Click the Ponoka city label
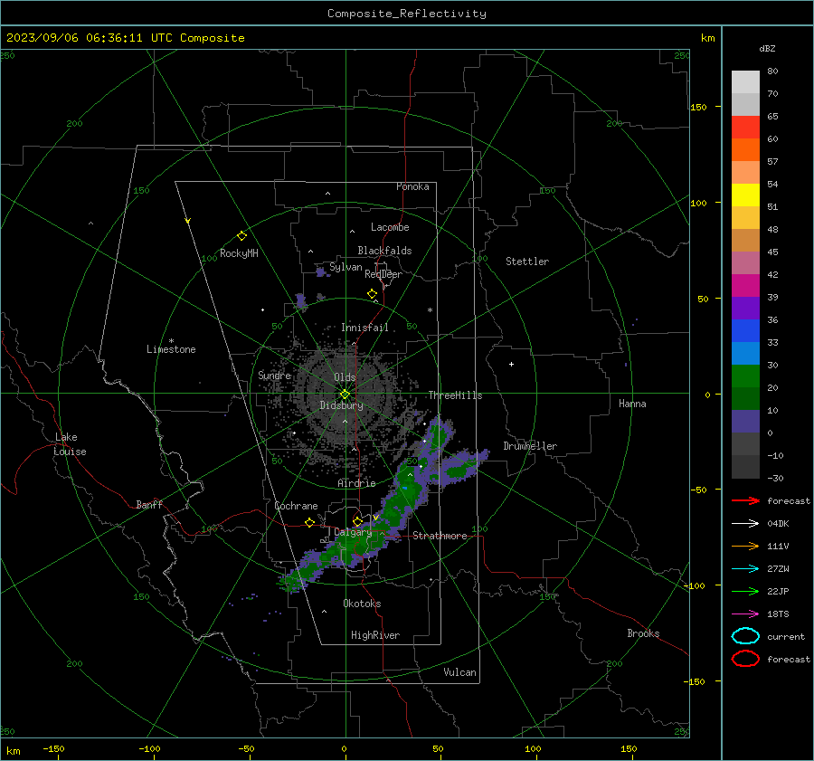Viewport: 814px width, 761px height. point(412,186)
